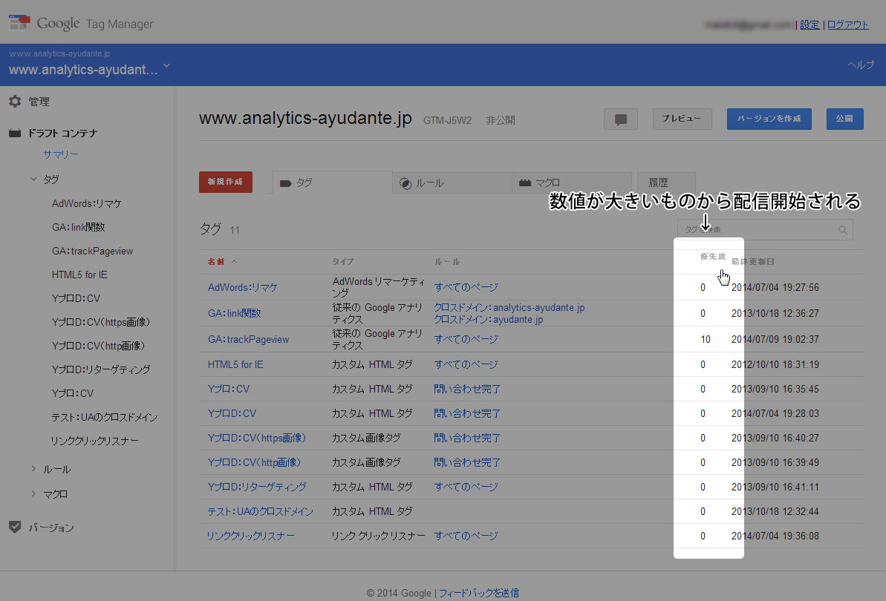
Task: Open the 設定 link
Action: 810,24
